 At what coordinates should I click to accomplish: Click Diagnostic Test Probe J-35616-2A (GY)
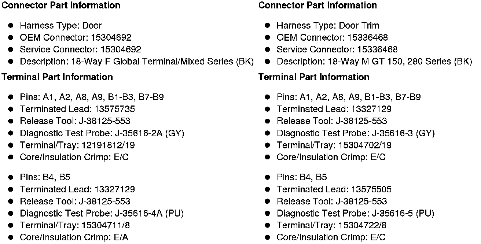[102, 133]
